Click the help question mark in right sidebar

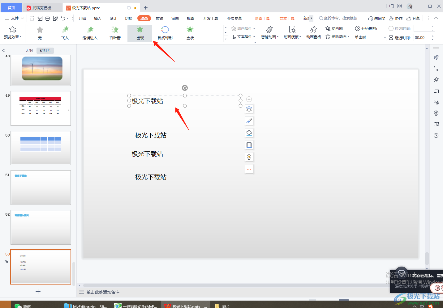(x=436, y=135)
